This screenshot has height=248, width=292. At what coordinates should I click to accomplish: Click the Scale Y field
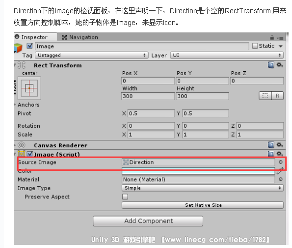[x=206, y=135]
